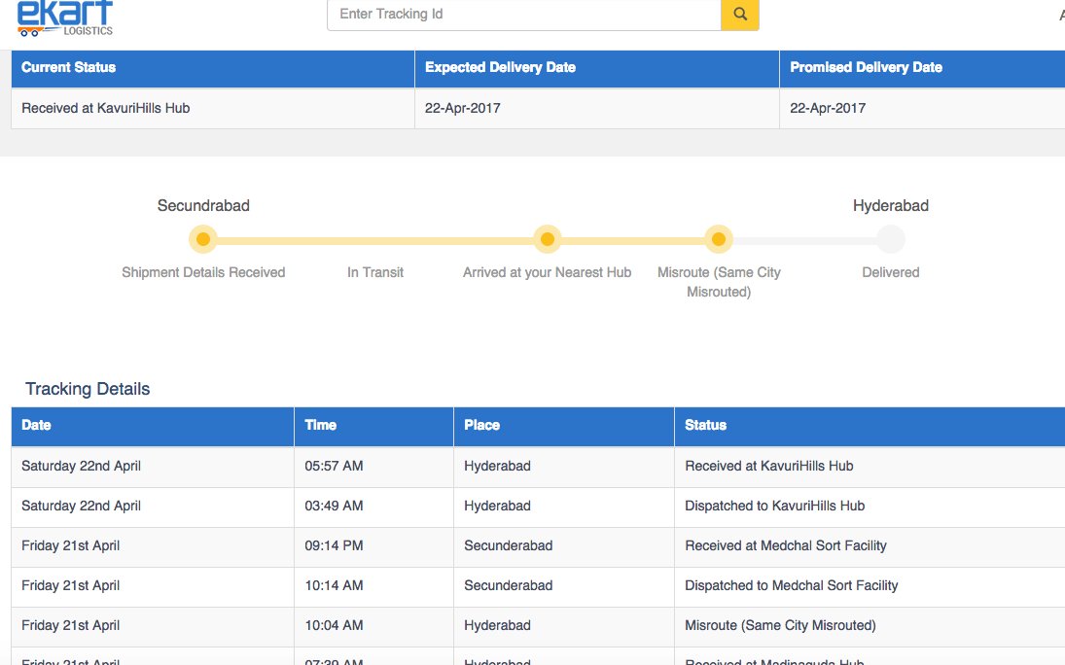Click the 'Misroute (Same City Misrouted)' step label
The image size is (1065, 665).
point(719,282)
